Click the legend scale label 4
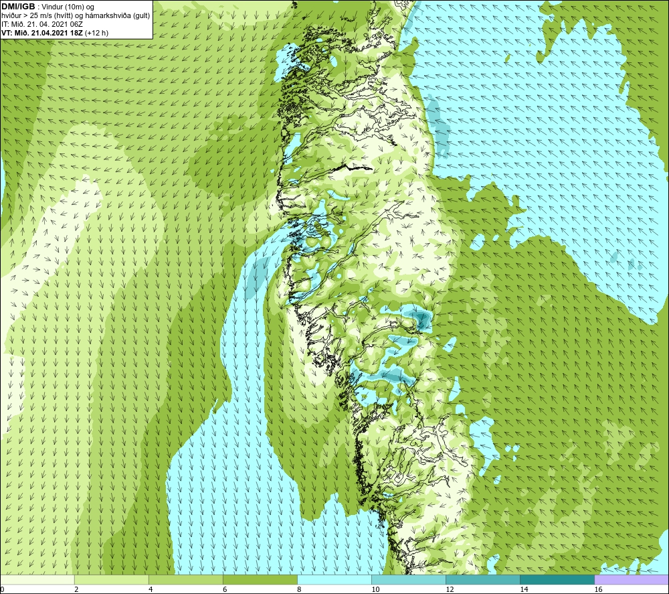Image resolution: width=669 pixels, height=594 pixels. pyautogui.click(x=150, y=590)
